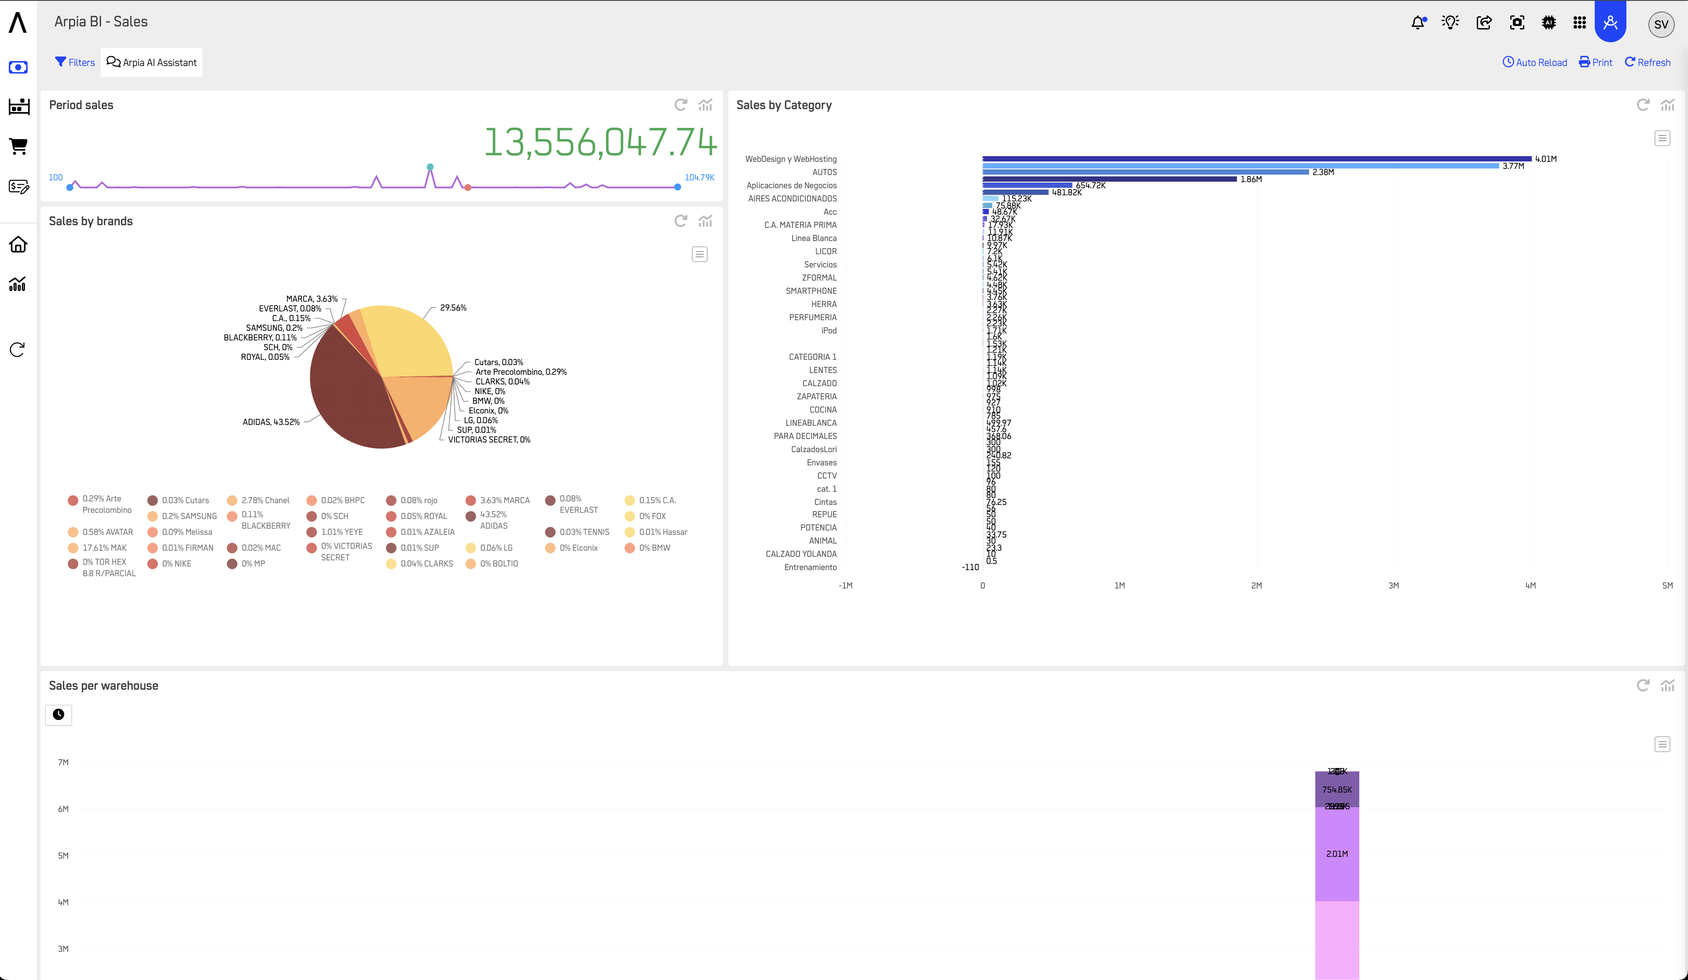Open chart options for Period sales

pyautogui.click(x=705, y=104)
